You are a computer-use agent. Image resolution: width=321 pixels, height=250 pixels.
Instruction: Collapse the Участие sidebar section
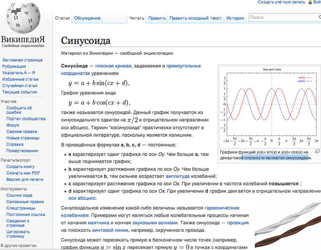point(8,101)
